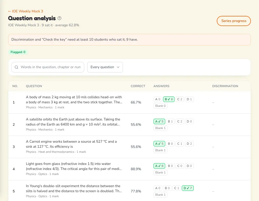Viewport: 259px width, 201px height.
Task: Click the CORRECT column header
Action: point(138,86)
